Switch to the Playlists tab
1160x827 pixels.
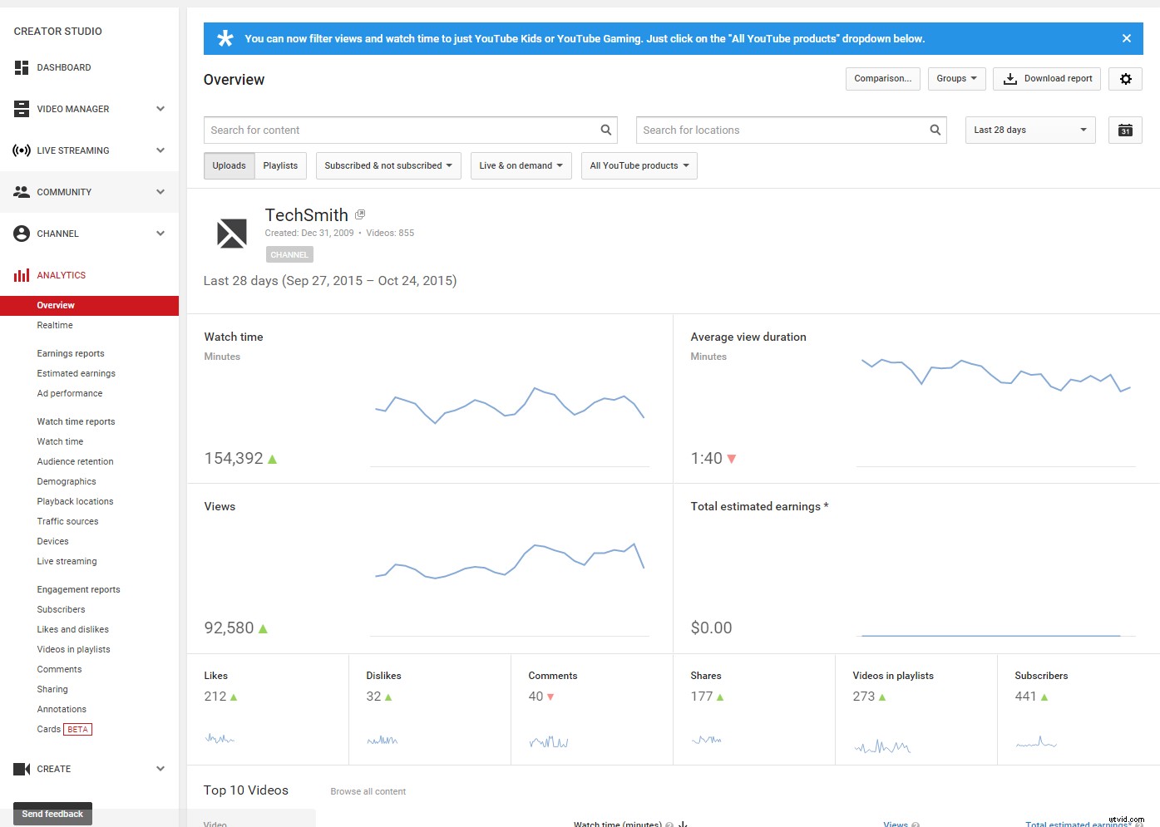point(280,165)
